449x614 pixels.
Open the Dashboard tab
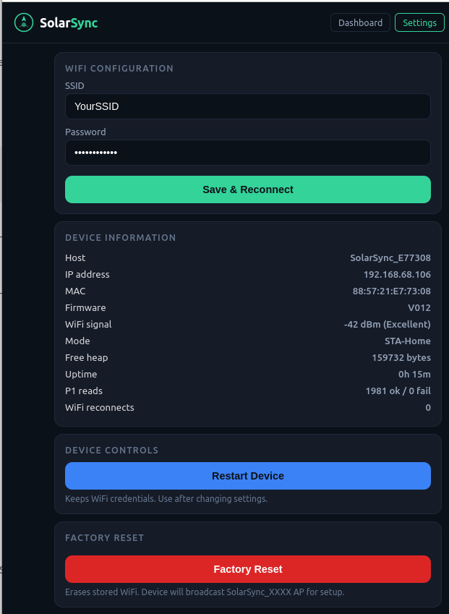[x=360, y=22]
